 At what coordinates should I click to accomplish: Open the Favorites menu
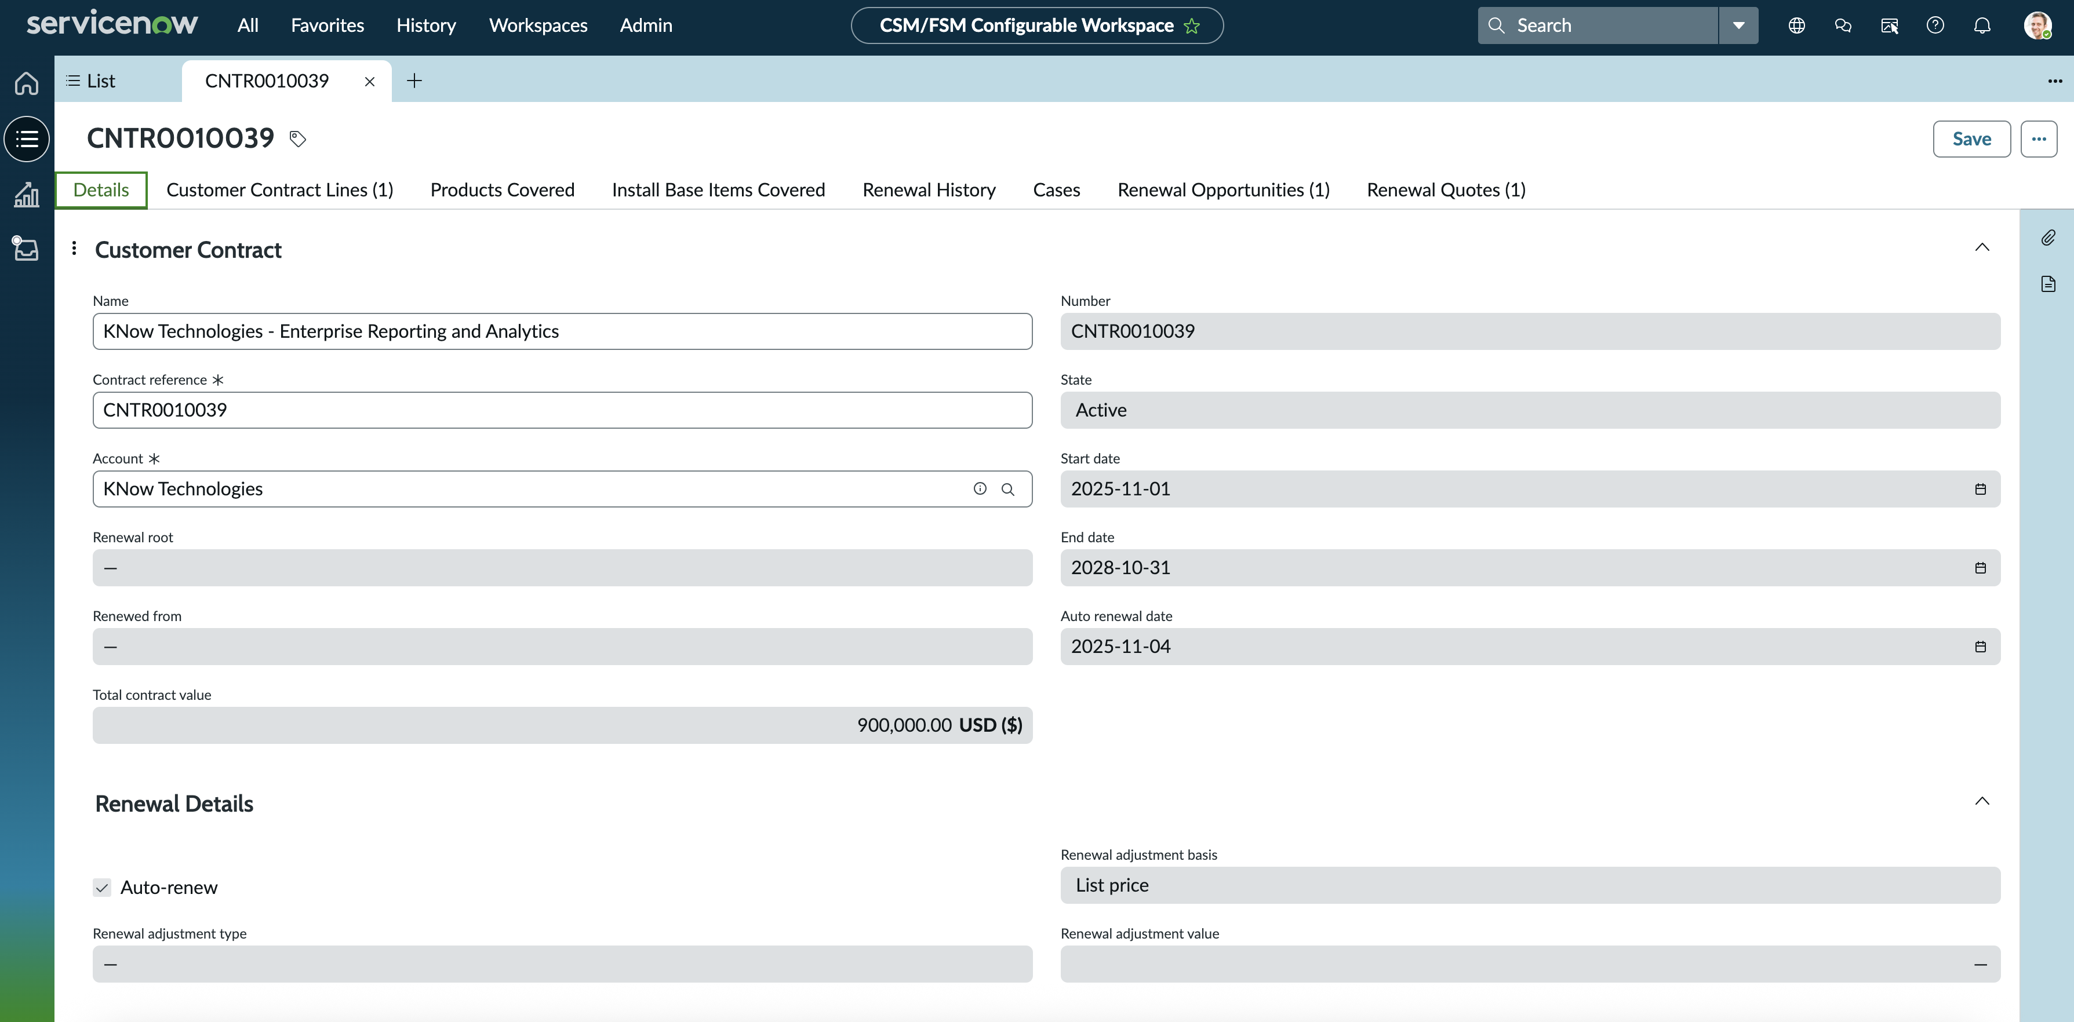pos(327,25)
